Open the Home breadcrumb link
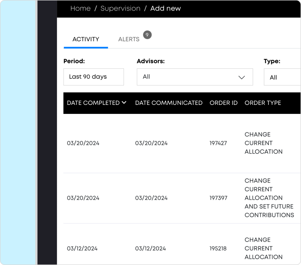 [80, 8]
